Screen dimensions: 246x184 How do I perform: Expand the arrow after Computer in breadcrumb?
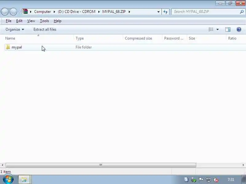pos(54,12)
